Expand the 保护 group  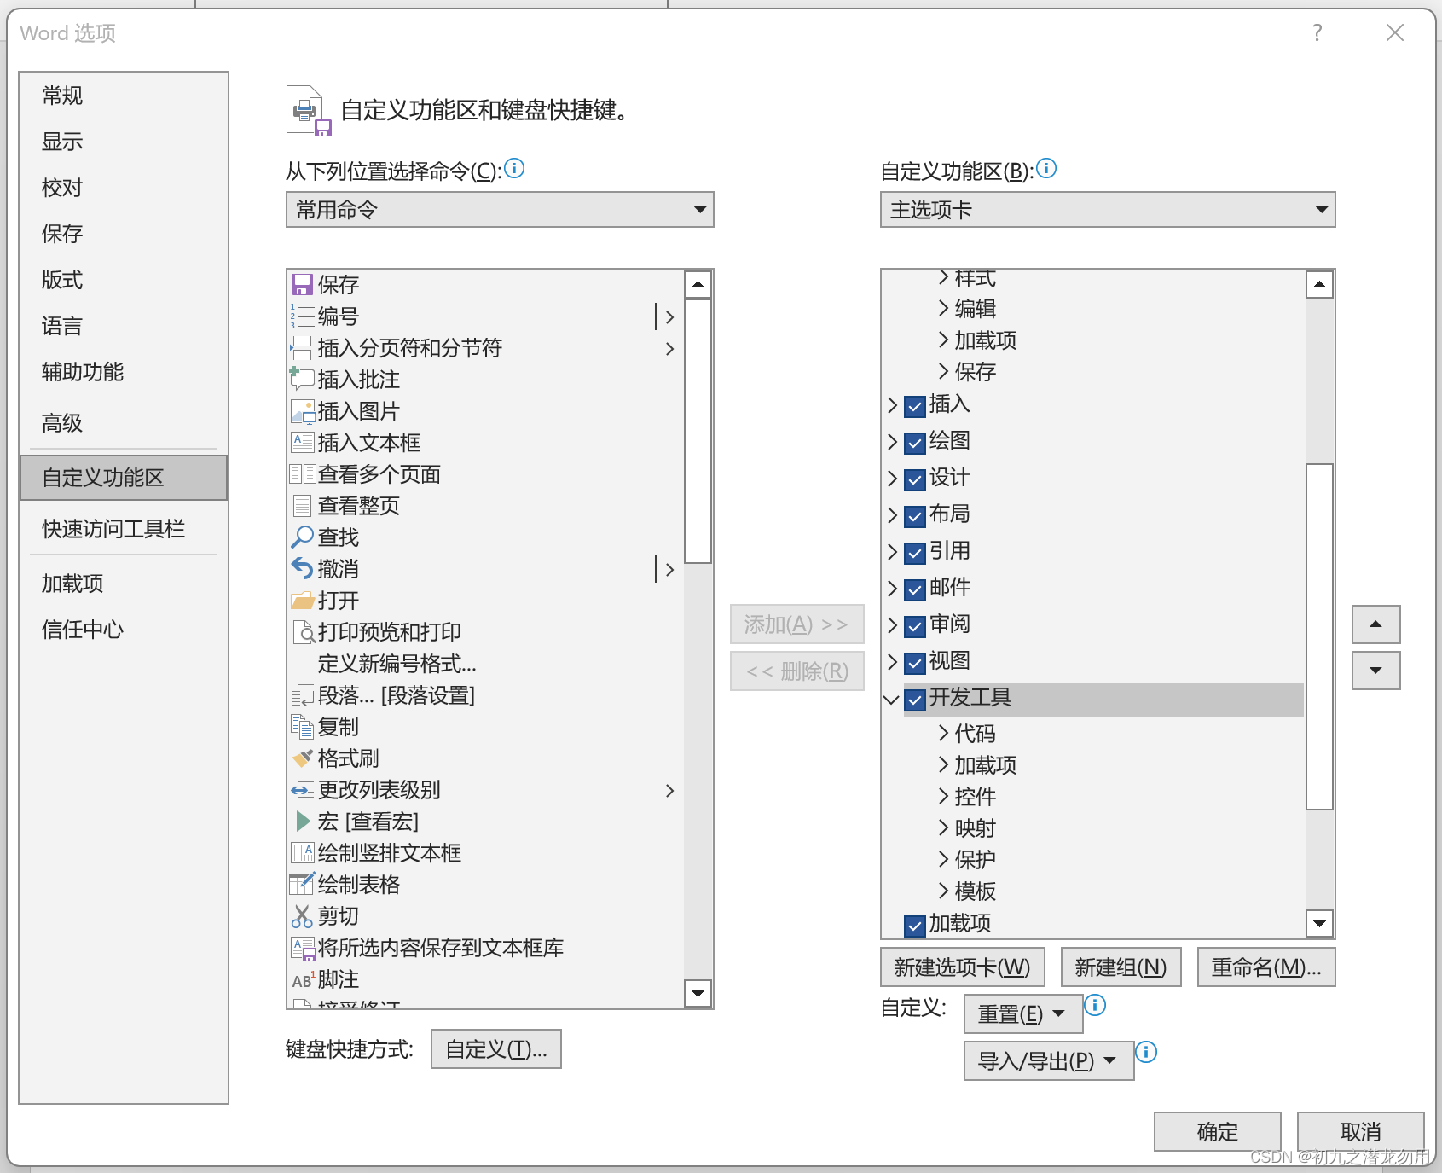943,859
